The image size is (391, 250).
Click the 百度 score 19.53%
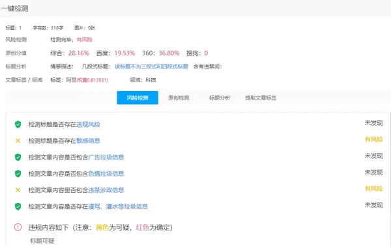click(x=124, y=53)
